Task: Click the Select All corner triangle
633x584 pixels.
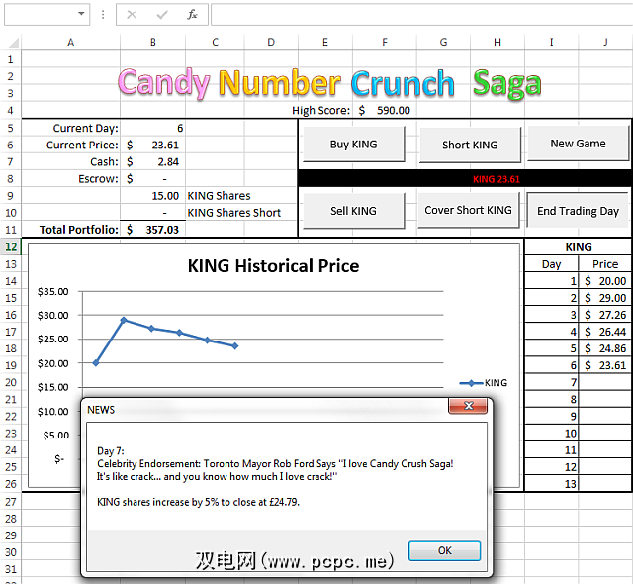Action: tap(13, 42)
